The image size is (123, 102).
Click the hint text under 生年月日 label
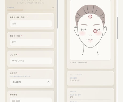coord(20,76)
